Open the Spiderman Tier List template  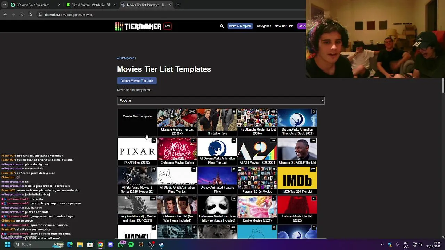coord(177,209)
